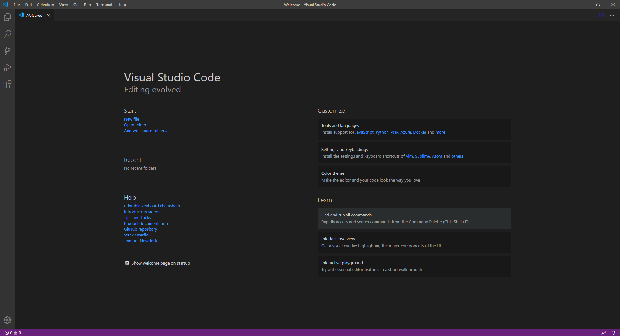The height and width of the screenshot is (336, 620).
Task: Click Add workspace folder... link
Action: click(x=145, y=131)
